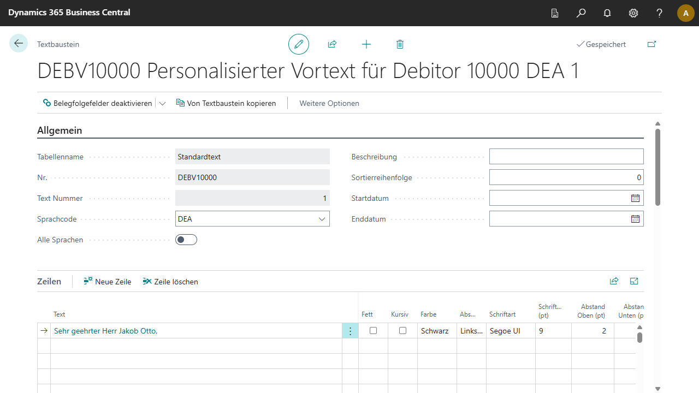Open the Startdatum calendar picker

pyautogui.click(x=635, y=198)
